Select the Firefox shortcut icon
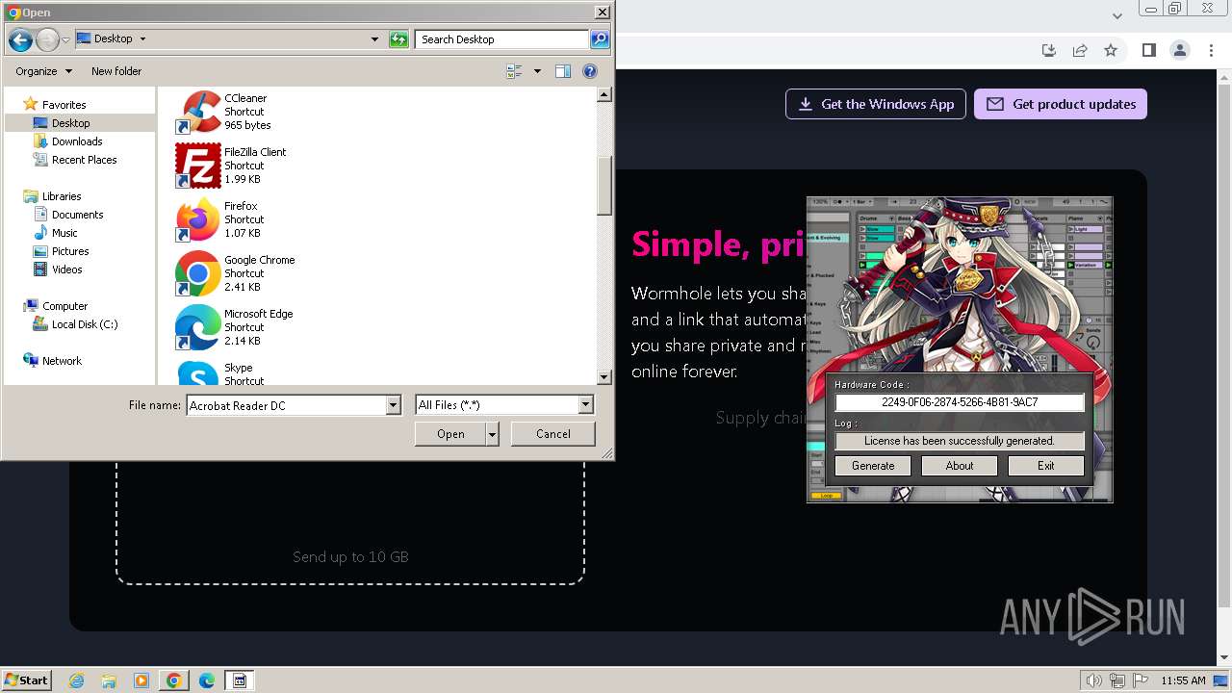The height and width of the screenshot is (693, 1232). coord(197,219)
